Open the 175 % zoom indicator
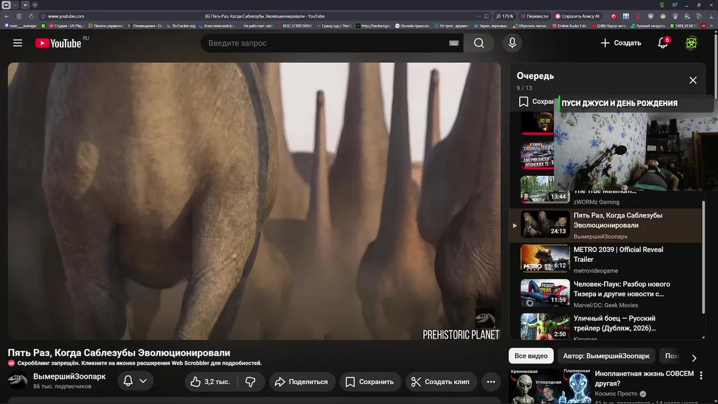Image resolution: width=718 pixels, height=404 pixels. coord(505,16)
